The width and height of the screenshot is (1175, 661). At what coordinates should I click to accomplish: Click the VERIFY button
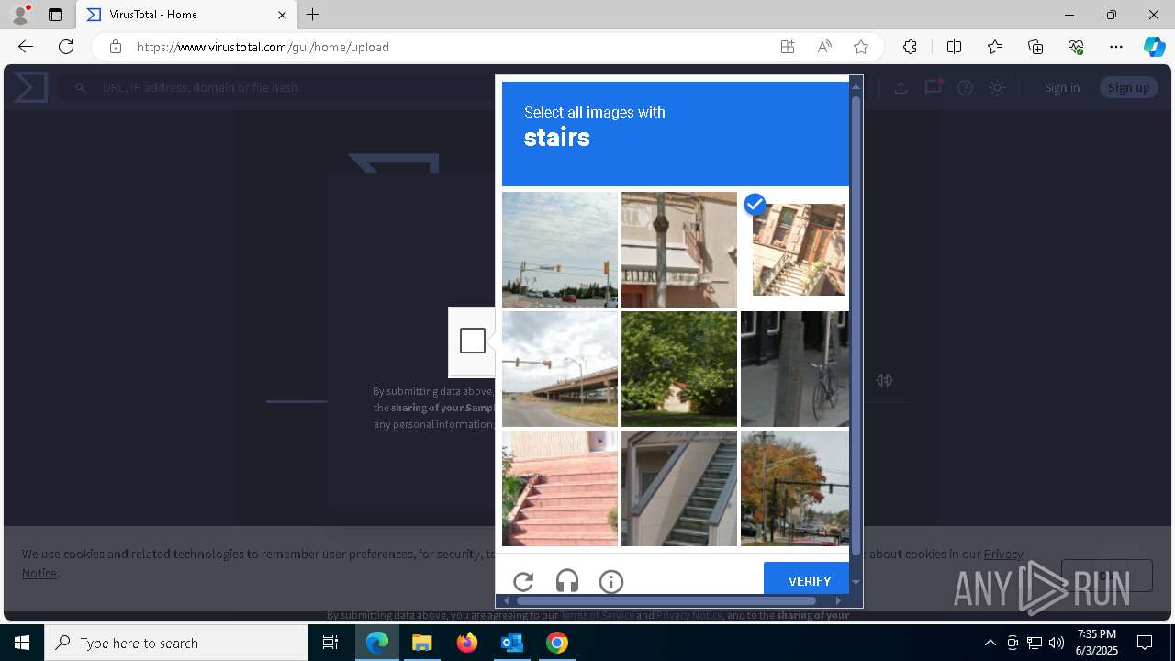pos(809,581)
